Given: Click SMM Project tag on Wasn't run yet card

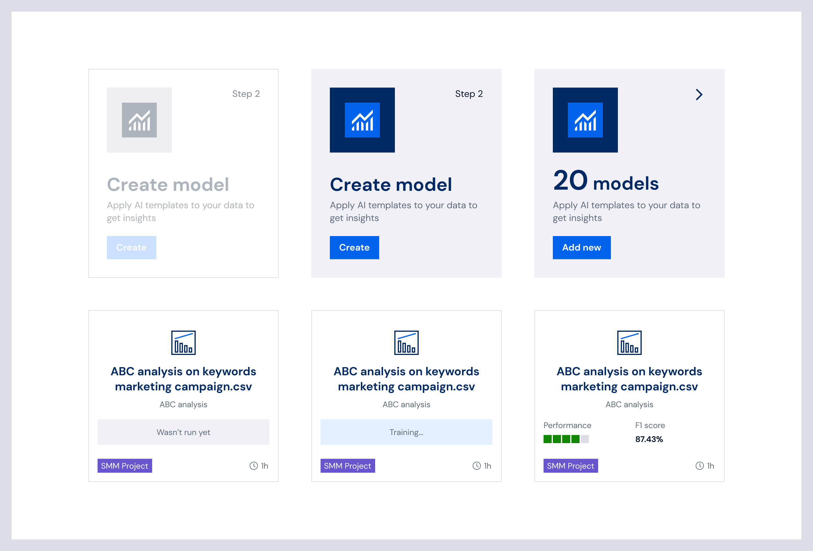Looking at the screenshot, I should (125, 465).
